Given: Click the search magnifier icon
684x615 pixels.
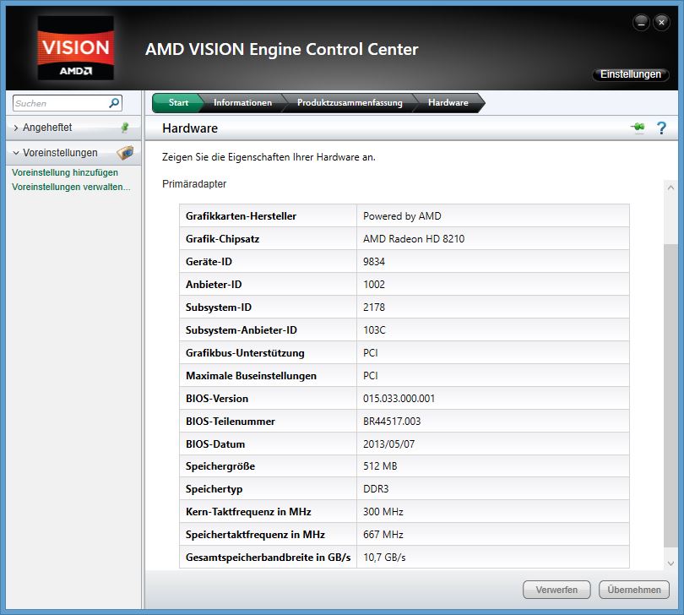Looking at the screenshot, I should coord(114,103).
